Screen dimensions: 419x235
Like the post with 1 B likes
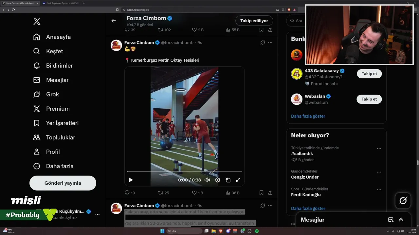(197, 193)
